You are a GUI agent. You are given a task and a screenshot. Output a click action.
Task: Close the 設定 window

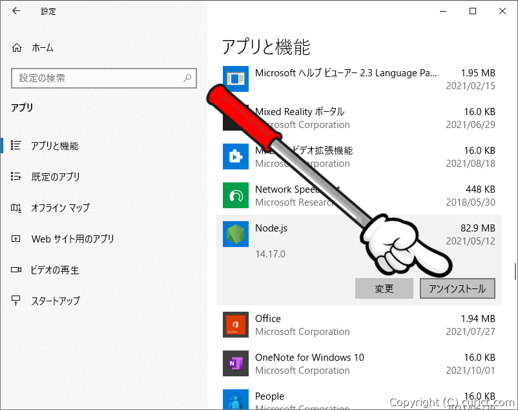click(502, 11)
